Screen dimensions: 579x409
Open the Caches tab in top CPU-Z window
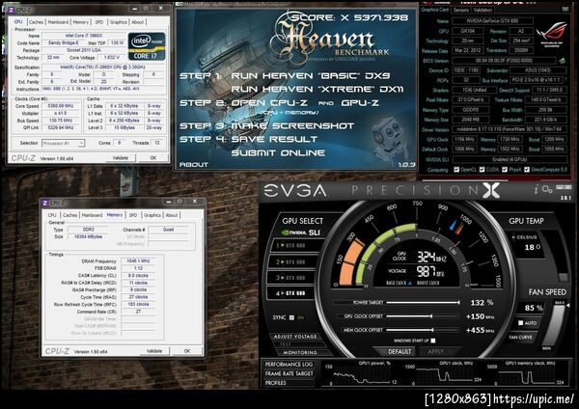coord(37,22)
